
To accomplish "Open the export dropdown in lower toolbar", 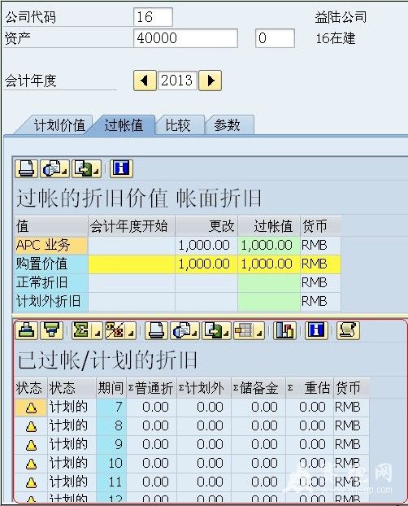I will tap(216, 330).
